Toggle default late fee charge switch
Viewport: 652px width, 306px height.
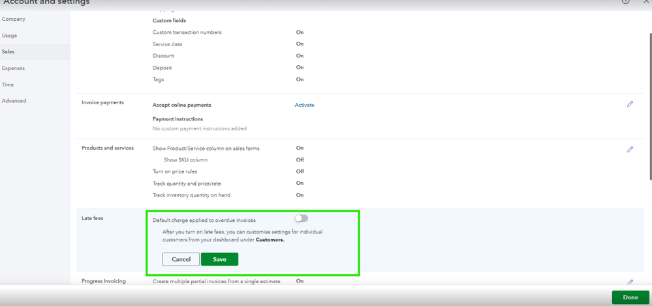[x=302, y=219]
